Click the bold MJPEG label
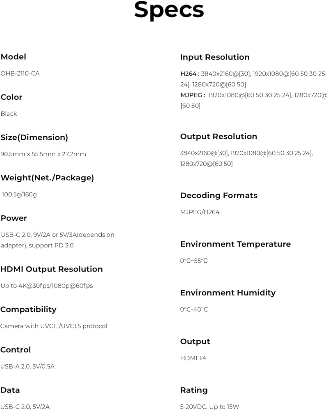 191,95
